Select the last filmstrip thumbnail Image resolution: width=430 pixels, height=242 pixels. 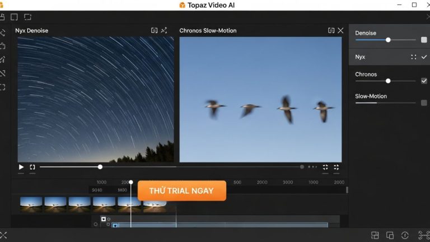point(155,206)
